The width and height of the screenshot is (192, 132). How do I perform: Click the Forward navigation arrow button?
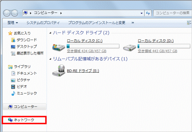[x=15, y=13]
